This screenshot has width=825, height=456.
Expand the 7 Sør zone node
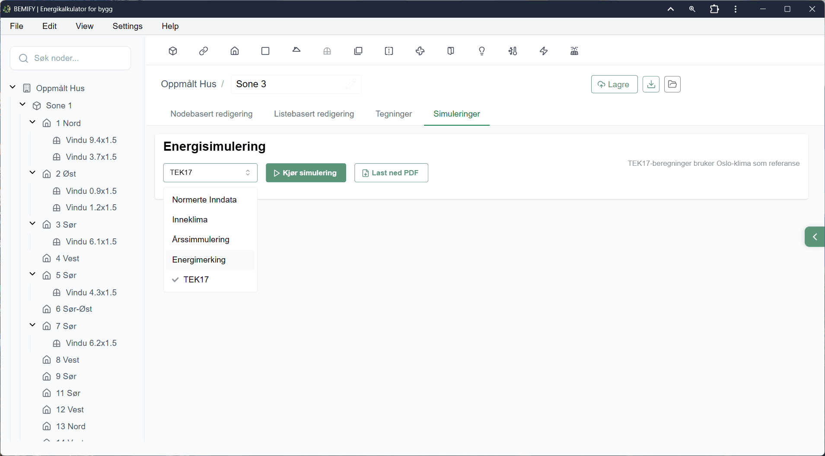click(x=32, y=326)
